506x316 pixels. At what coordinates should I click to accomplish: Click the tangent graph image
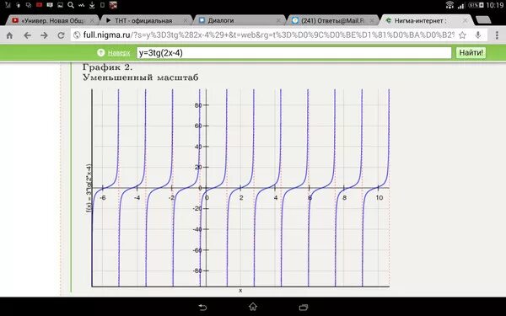(238, 190)
